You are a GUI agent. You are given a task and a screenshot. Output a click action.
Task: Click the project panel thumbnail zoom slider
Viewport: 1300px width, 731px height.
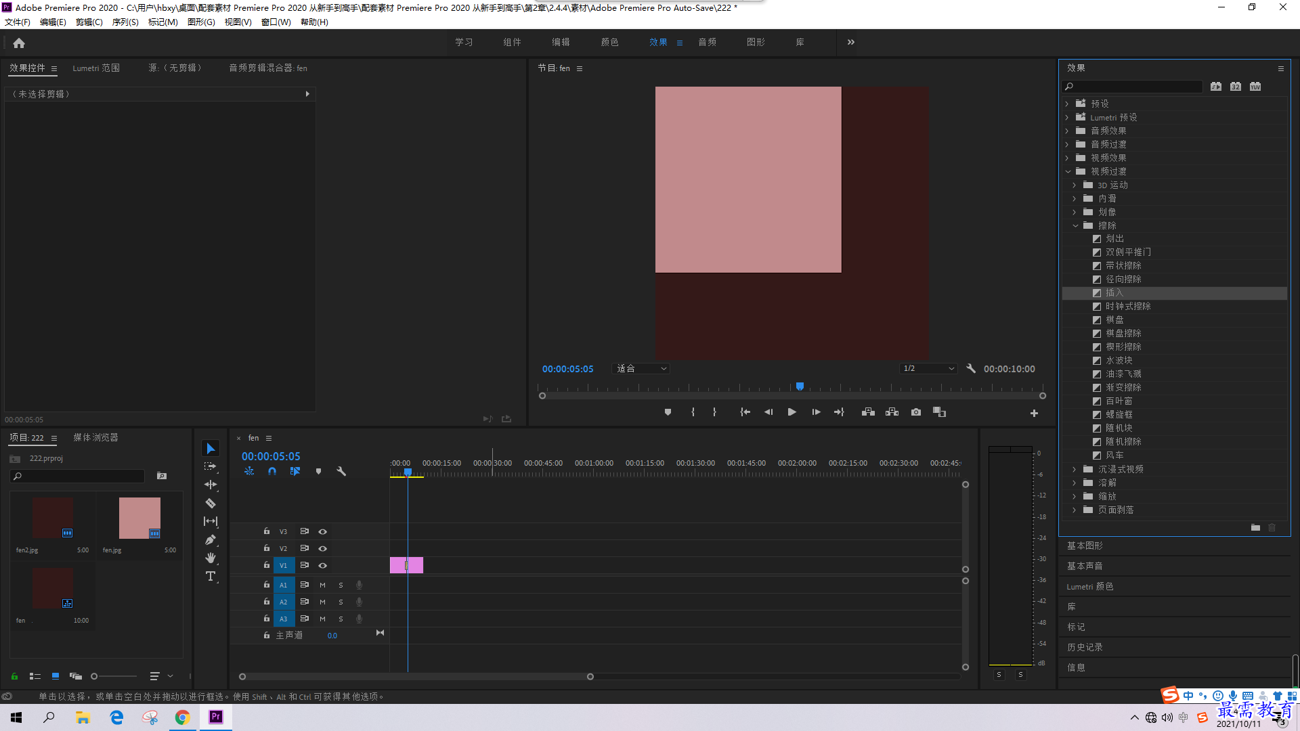tap(114, 676)
